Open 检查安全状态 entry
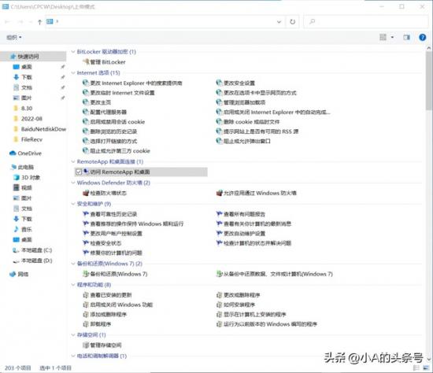The width and height of the screenshot is (433, 373). (x=102, y=243)
